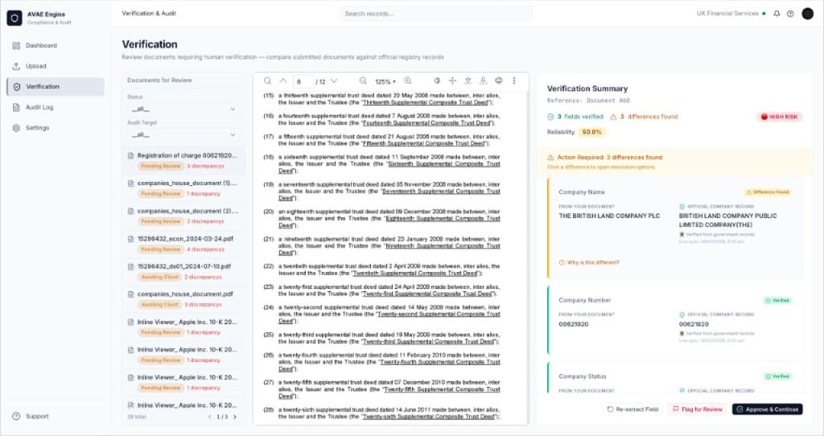The image size is (824, 436).
Task: Open companies_house_document.pdf entry
Action: click(183, 299)
